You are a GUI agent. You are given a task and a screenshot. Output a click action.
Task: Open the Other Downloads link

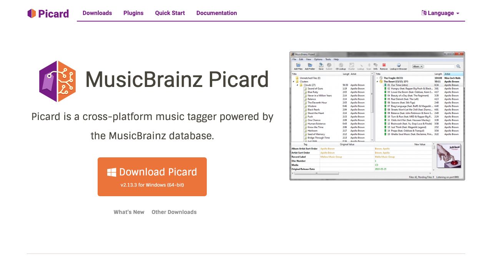tap(174, 212)
